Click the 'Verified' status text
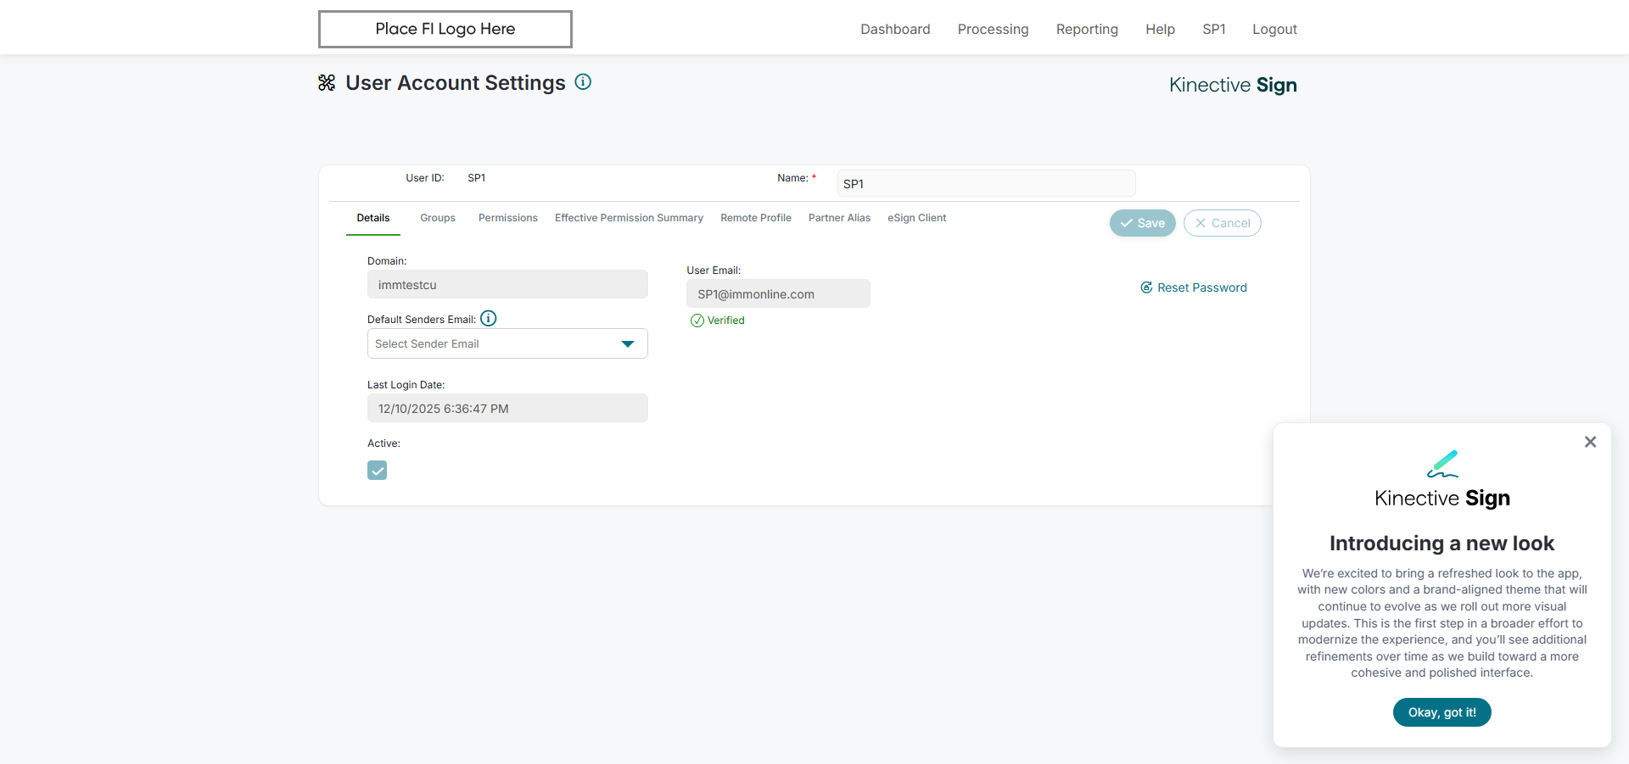The height and width of the screenshot is (764, 1629). [x=726, y=321]
